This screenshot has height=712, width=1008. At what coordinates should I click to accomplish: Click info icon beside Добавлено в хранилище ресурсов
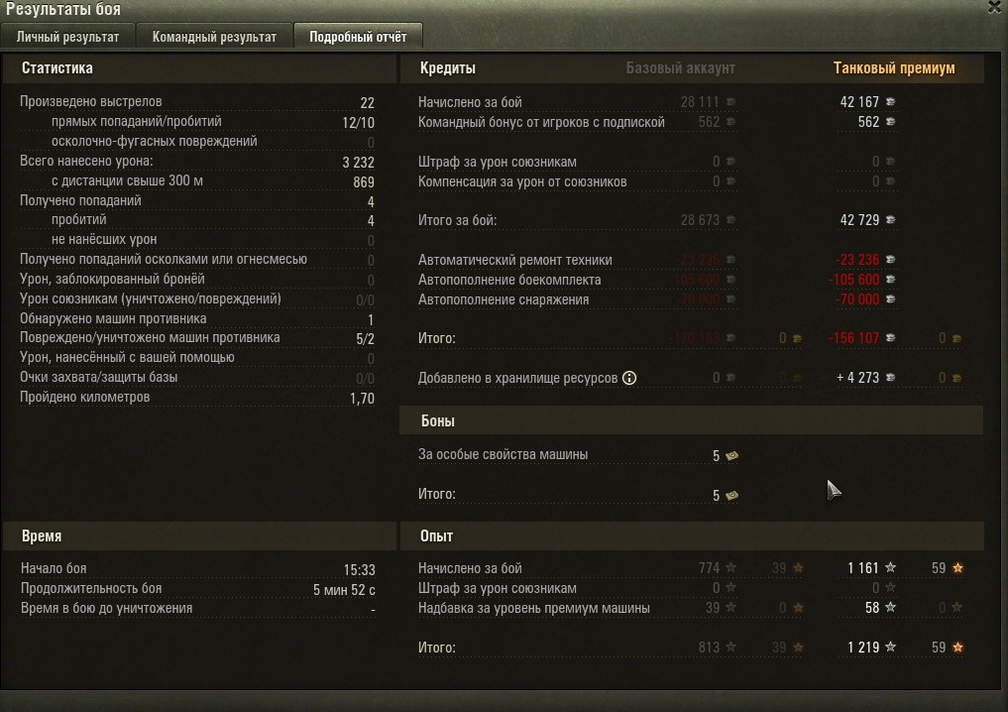pos(629,378)
